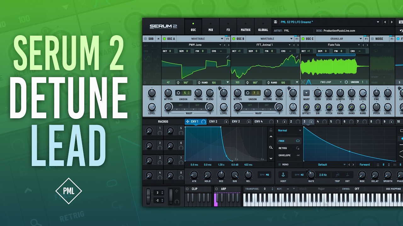The width and height of the screenshot is (403, 226).
Task: Open OSC B WAVETABLE type dropdown
Action: 270,39
